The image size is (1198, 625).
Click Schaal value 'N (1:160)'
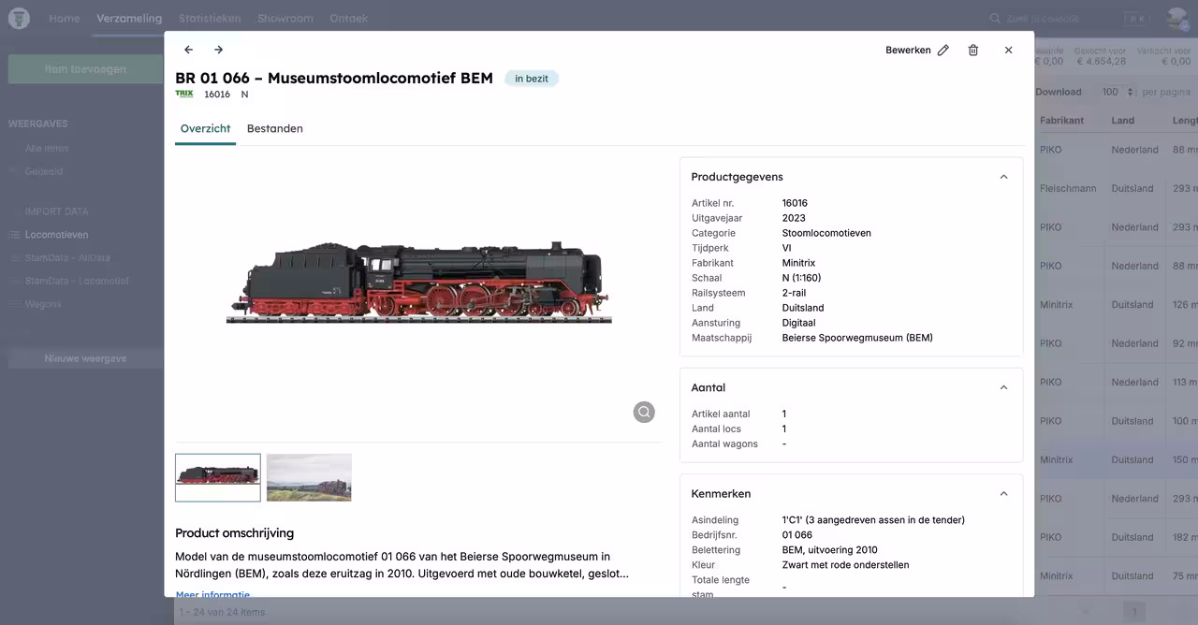(802, 278)
